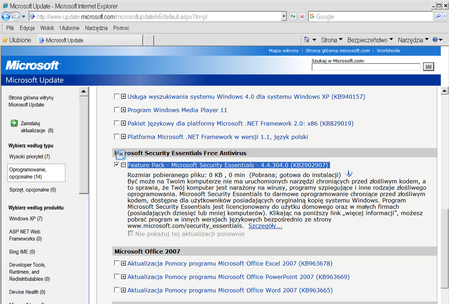
Task: Open the search provider dropdown arrow
Action: [445, 16]
